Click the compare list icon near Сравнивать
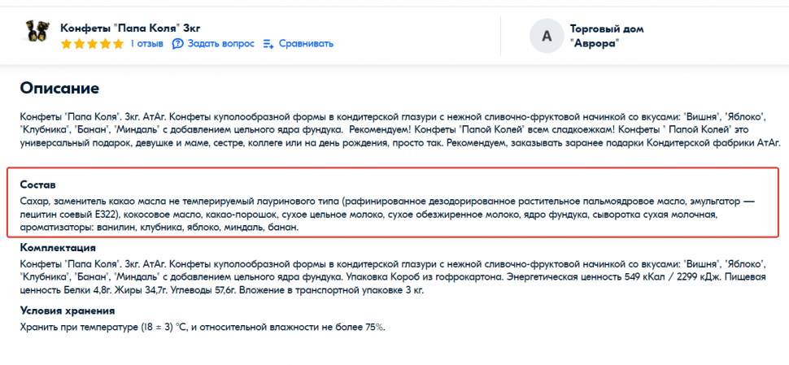789x365 pixels. (268, 44)
